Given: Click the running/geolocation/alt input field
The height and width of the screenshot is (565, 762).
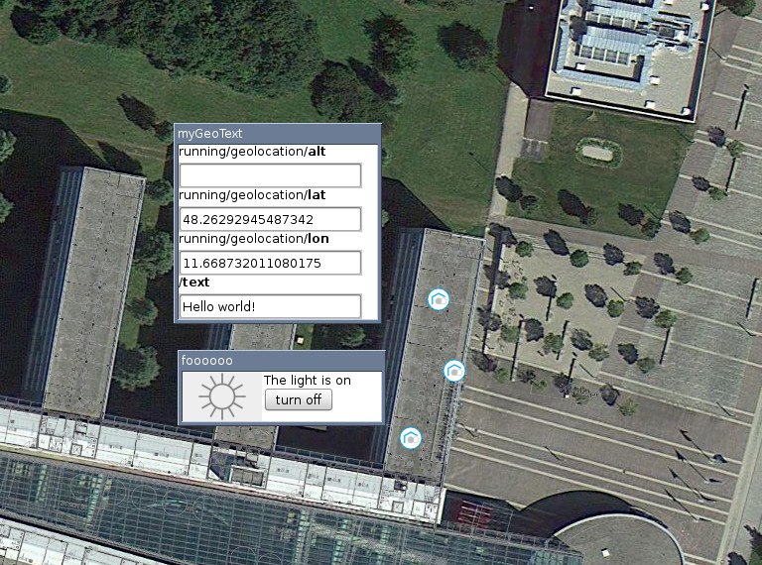Looking at the screenshot, I should [x=270, y=175].
